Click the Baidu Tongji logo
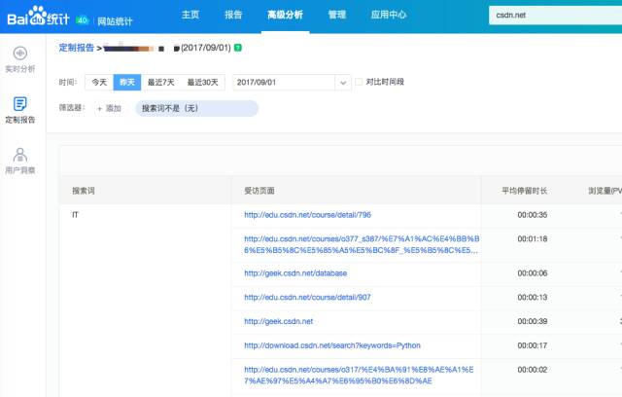622x397 pixels. pyautogui.click(x=38, y=16)
